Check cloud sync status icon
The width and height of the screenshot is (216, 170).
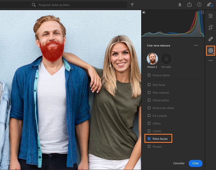click(210, 5)
